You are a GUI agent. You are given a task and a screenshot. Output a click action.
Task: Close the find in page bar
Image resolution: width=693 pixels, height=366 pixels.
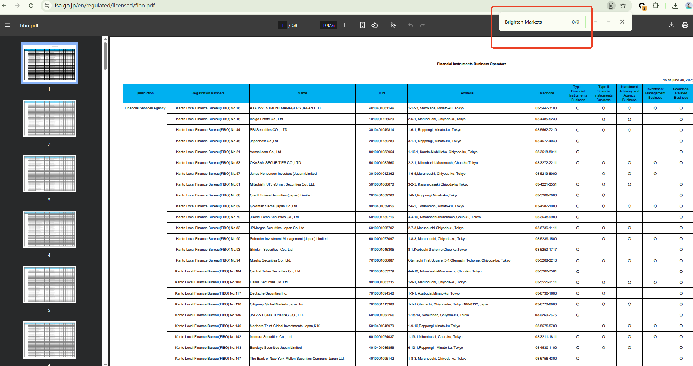(622, 22)
